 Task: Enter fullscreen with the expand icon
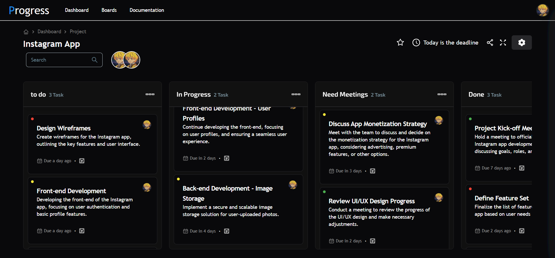pos(503,43)
